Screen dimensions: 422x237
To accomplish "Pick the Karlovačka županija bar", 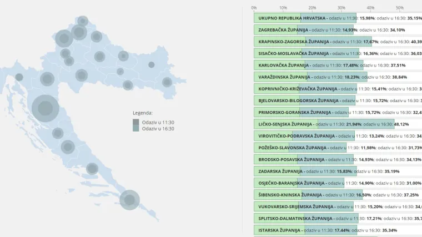I will (308, 65).
